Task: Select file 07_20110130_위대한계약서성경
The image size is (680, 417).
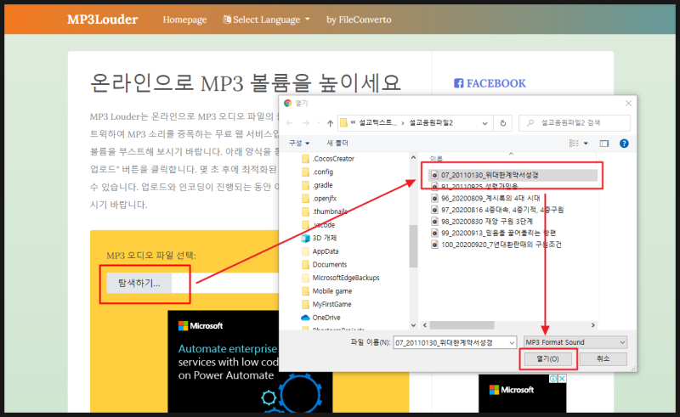Action: click(513, 175)
